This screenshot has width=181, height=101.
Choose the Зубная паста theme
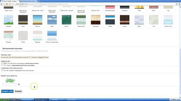click(168, 20)
